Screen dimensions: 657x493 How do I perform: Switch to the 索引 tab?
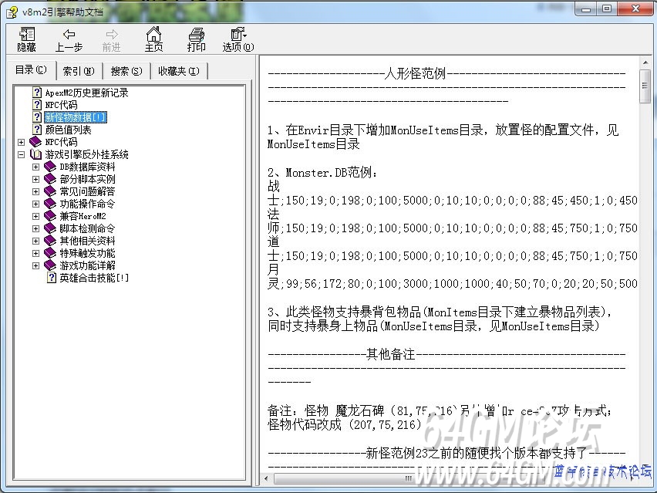79,71
